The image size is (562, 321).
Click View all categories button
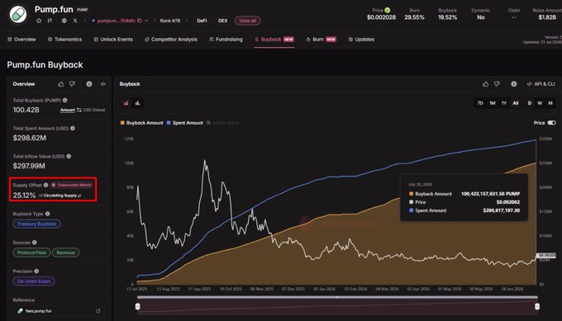[x=248, y=21]
